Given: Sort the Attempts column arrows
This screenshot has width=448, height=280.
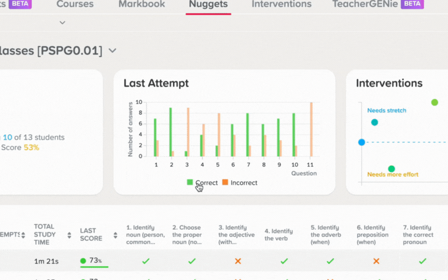Looking at the screenshot, I should click(23, 235).
